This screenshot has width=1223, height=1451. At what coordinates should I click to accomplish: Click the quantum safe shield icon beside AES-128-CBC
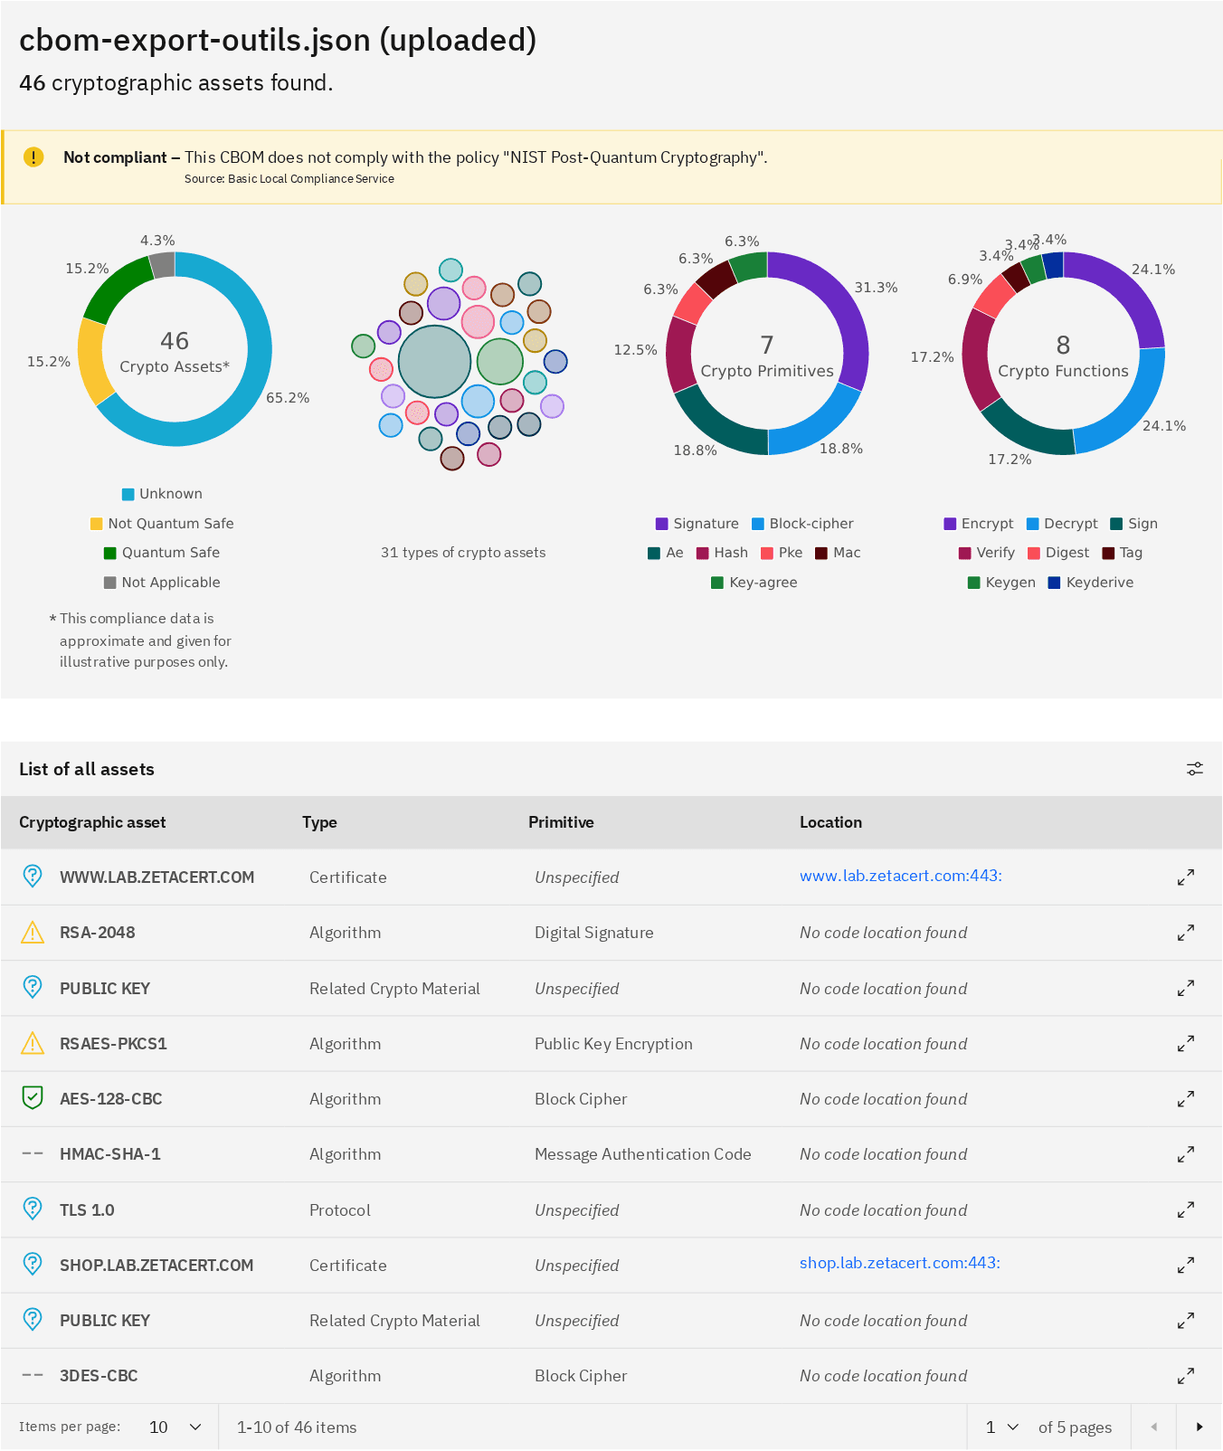coord(33,1098)
